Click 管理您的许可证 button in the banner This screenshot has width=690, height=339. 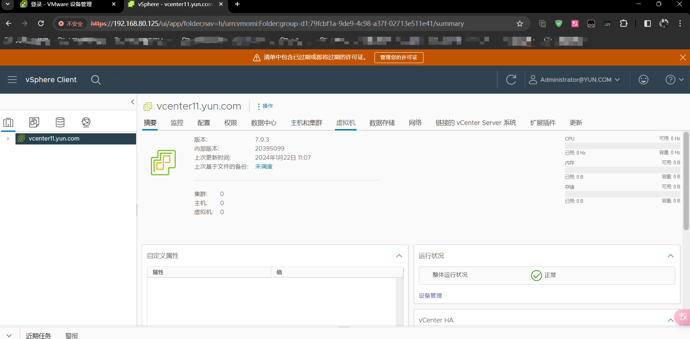point(399,58)
